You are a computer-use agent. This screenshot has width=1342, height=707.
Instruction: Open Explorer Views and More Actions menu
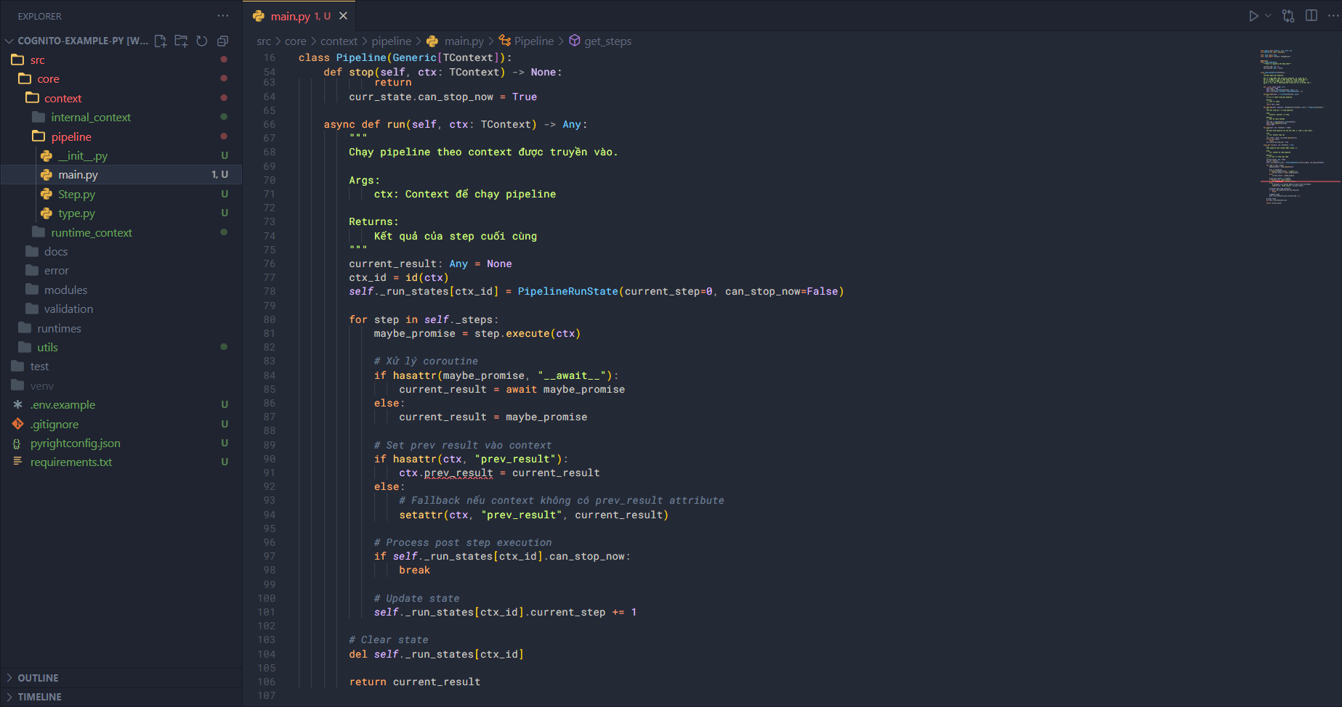click(x=222, y=16)
